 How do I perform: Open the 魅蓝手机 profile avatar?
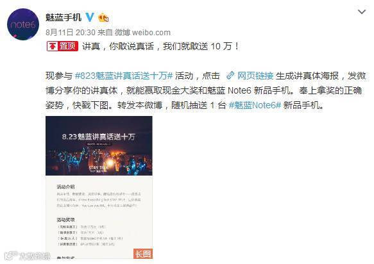pos(23,24)
